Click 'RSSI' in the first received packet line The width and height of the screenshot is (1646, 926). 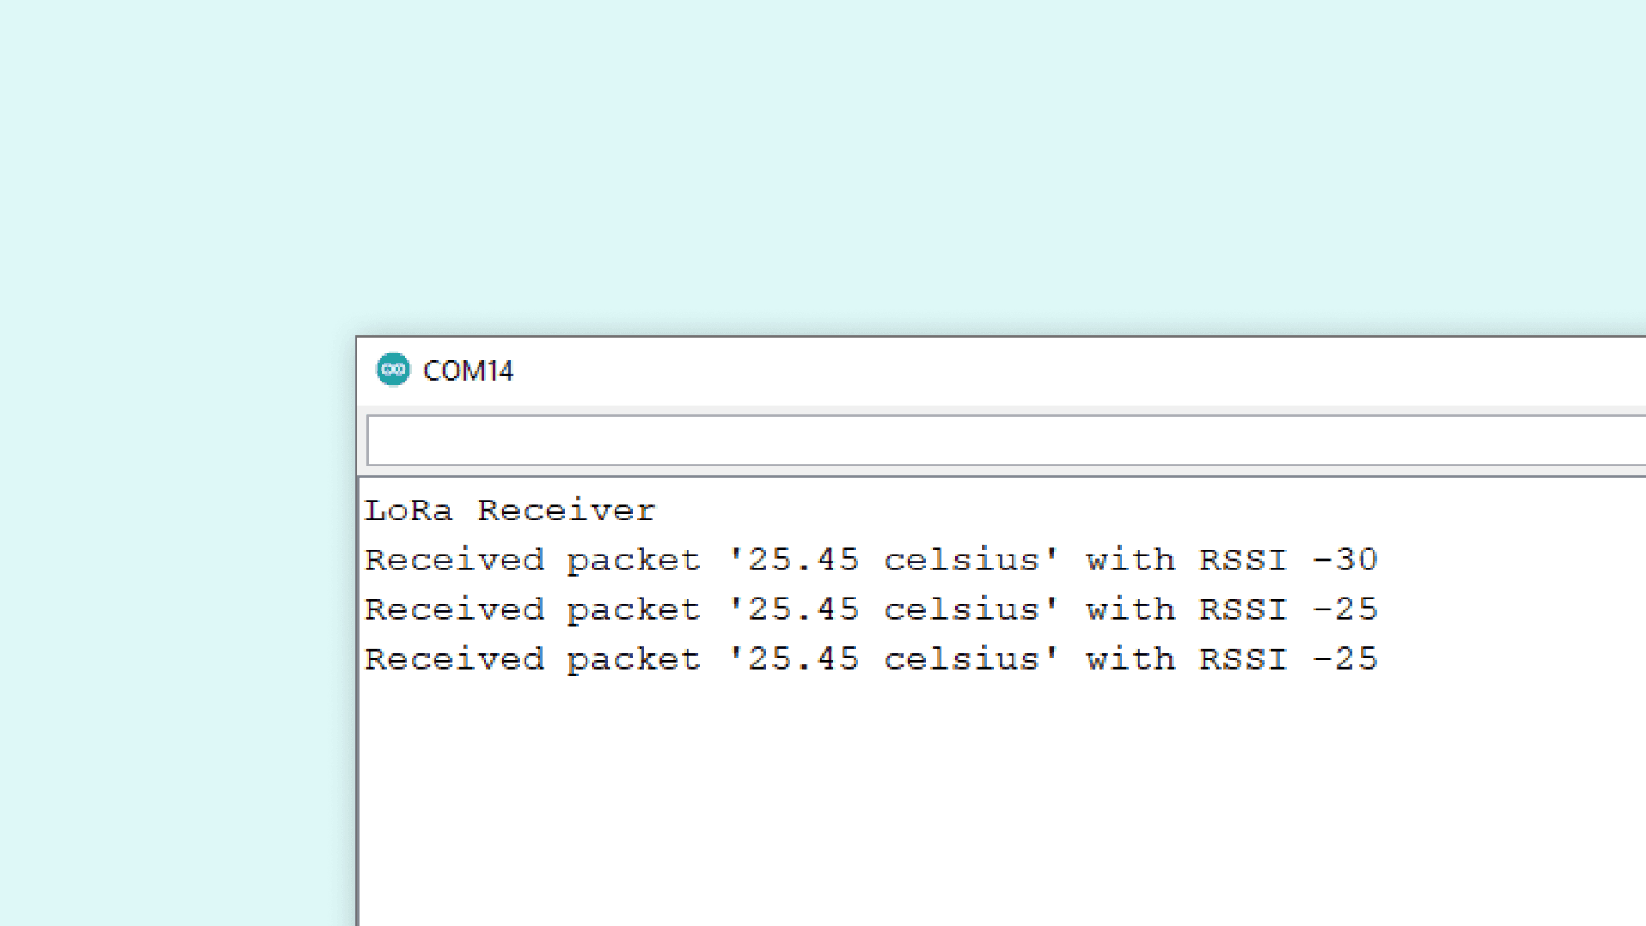pos(1243,560)
